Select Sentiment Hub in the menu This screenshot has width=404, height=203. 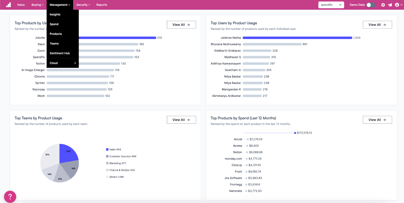tap(60, 53)
